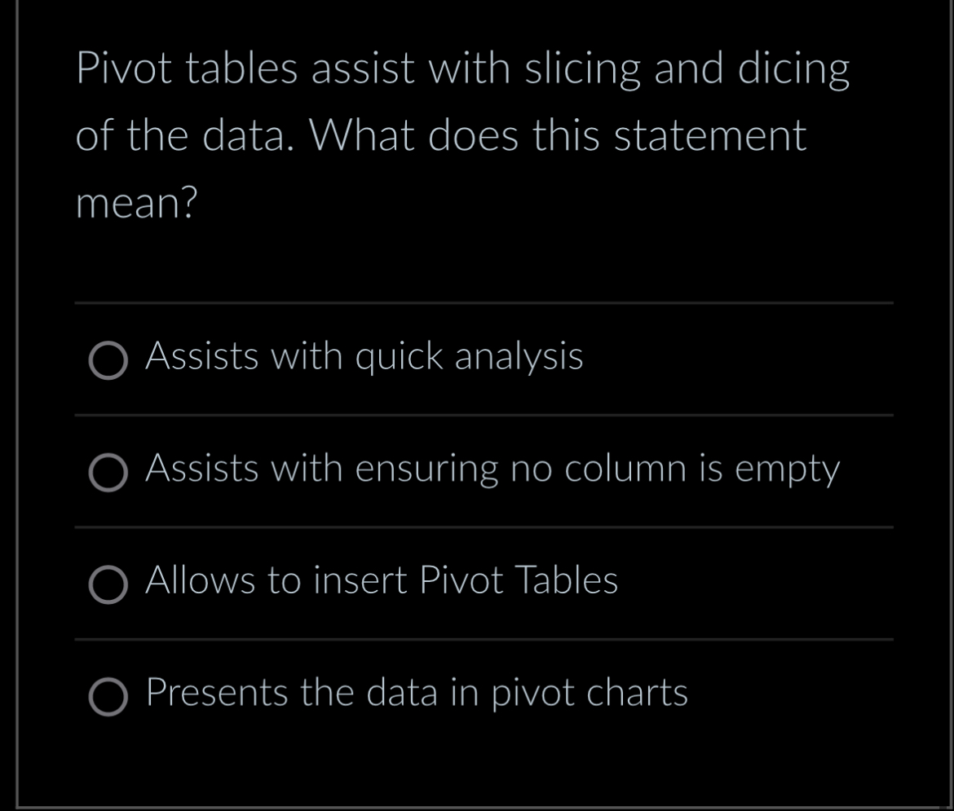The width and height of the screenshot is (954, 811).
Task: Click the words 'slicing and dicing' in the question
Action: click(687, 69)
